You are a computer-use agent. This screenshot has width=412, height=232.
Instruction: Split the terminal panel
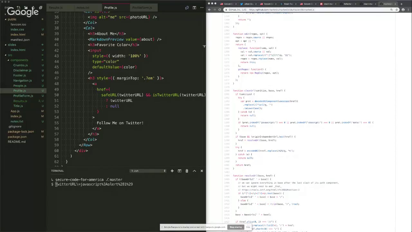pos(180,171)
